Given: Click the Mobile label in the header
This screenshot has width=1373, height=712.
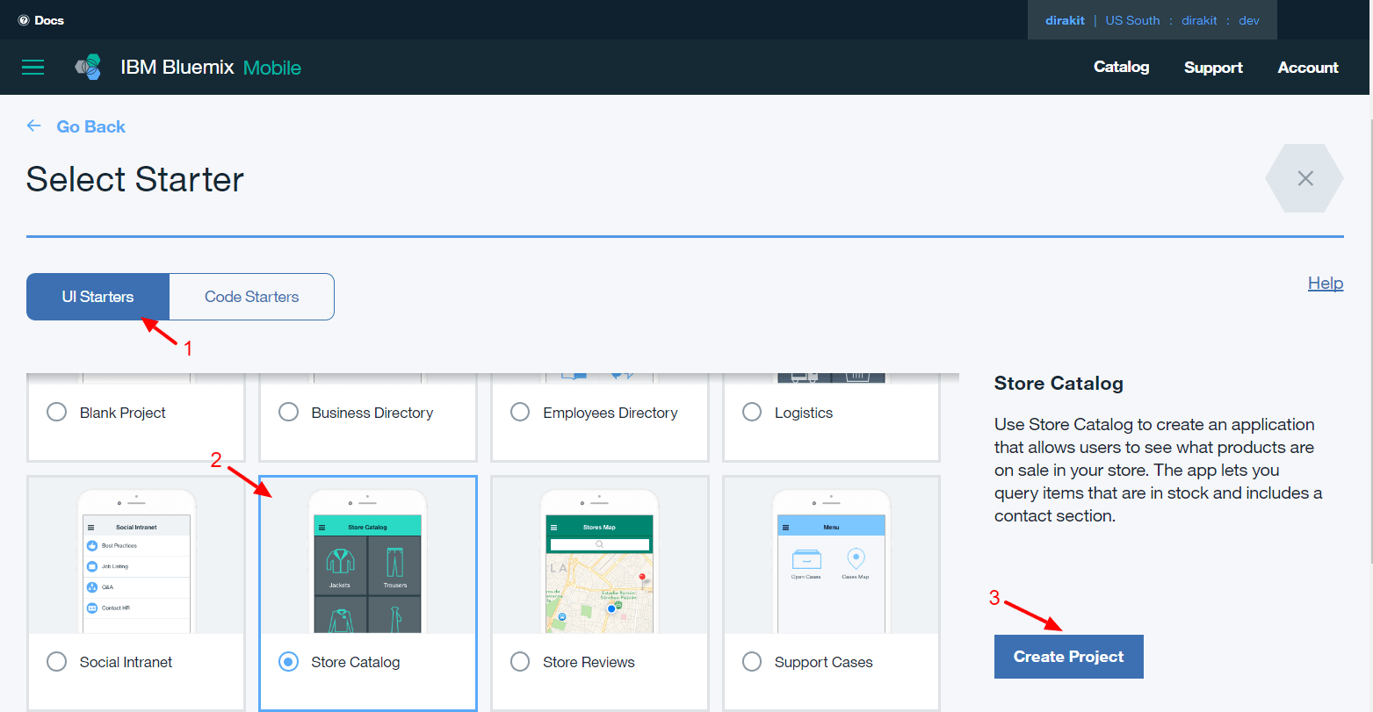Looking at the screenshot, I should 272,68.
